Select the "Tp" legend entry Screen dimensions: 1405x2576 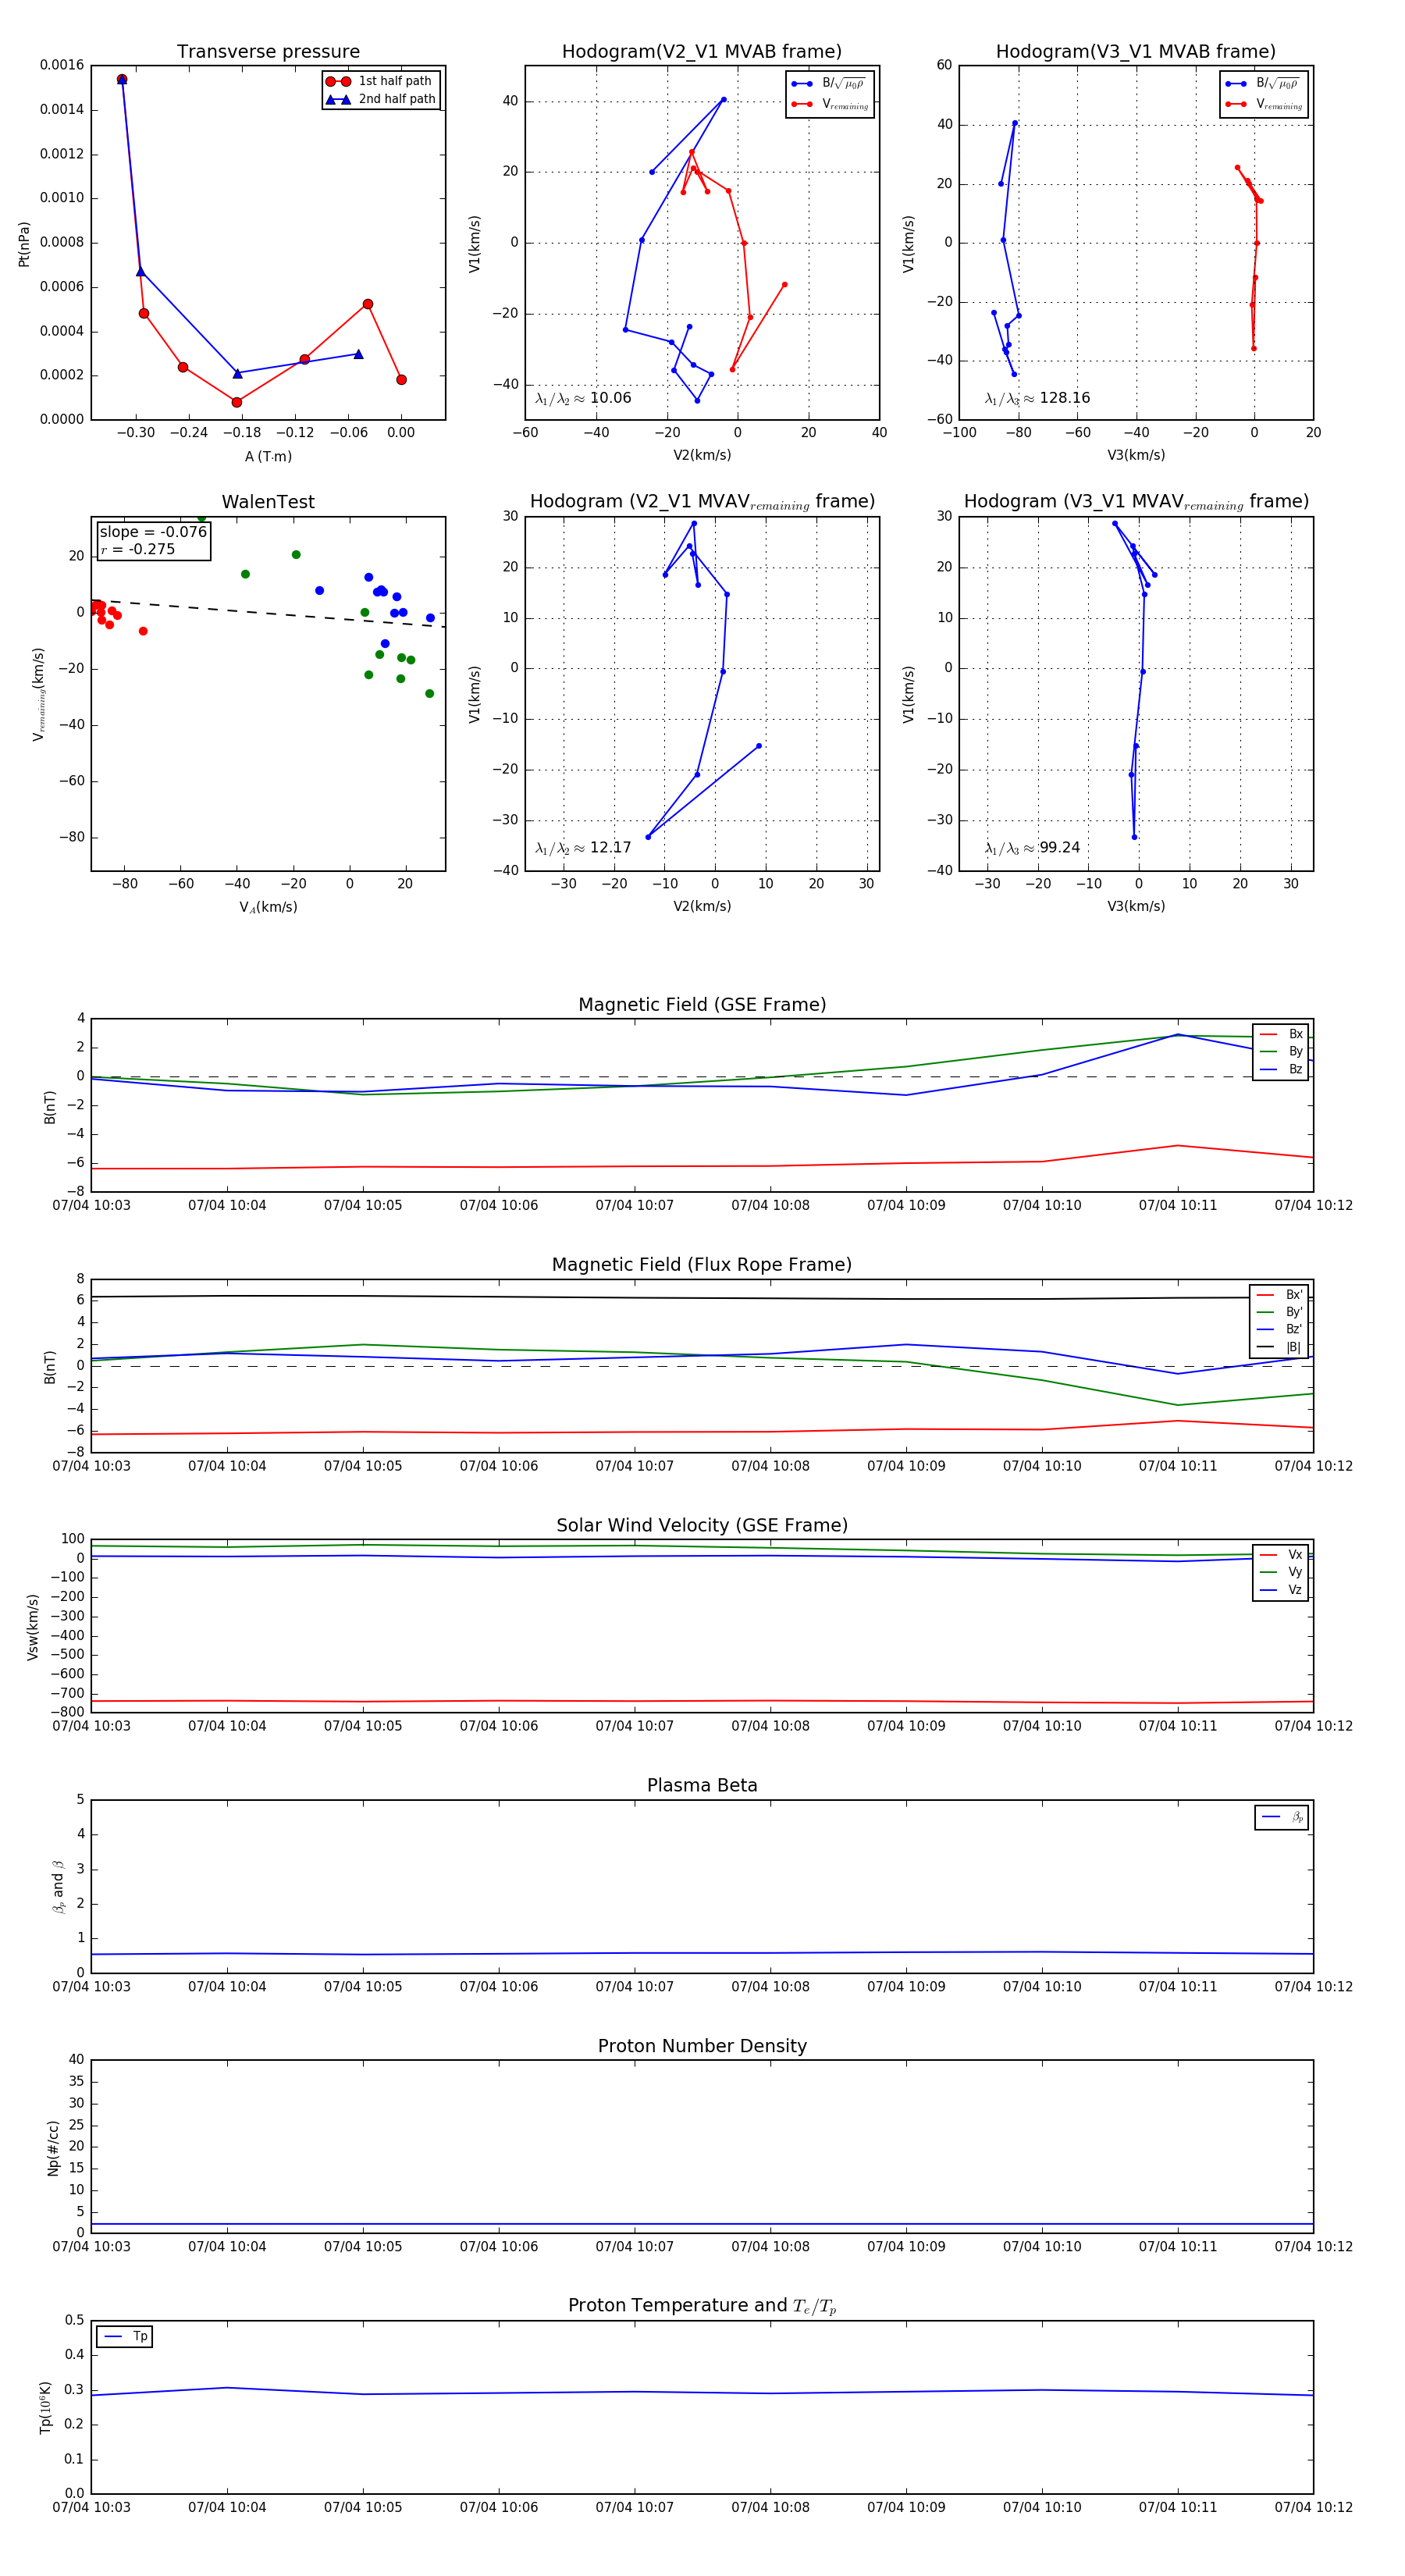tap(125, 2337)
